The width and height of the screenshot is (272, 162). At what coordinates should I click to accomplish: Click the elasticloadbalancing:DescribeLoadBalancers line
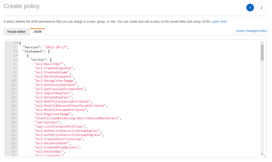[78, 118]
